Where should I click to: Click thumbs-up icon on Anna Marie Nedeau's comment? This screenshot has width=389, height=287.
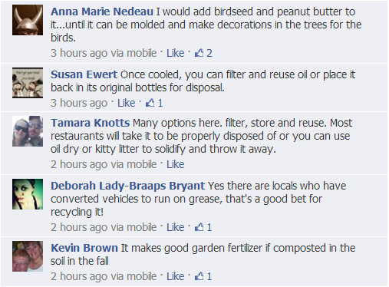(x=199, y=53)
